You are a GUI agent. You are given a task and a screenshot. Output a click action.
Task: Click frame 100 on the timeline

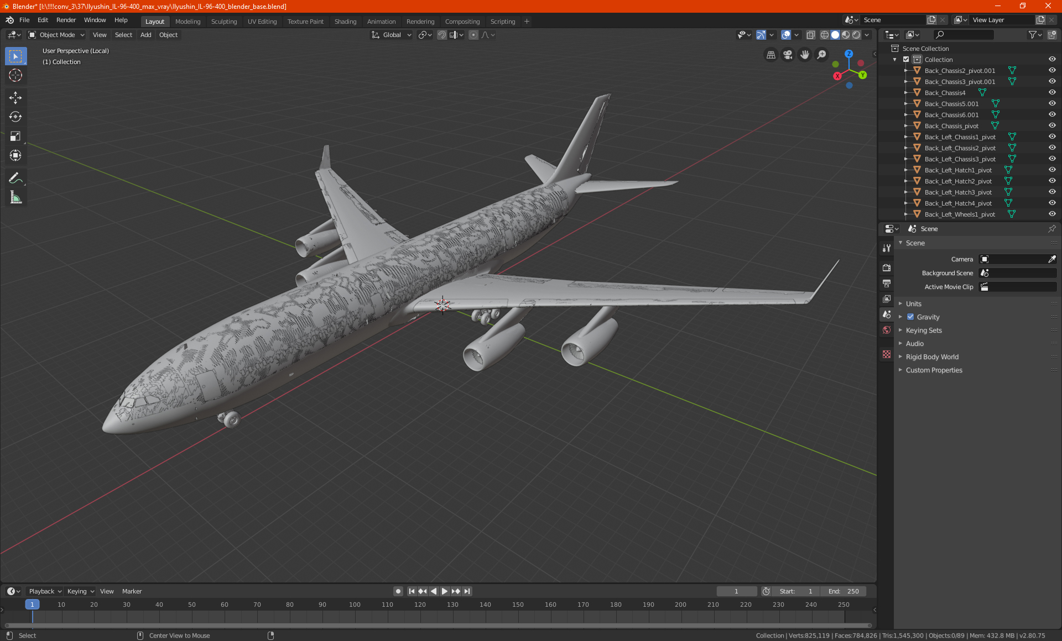355,605
